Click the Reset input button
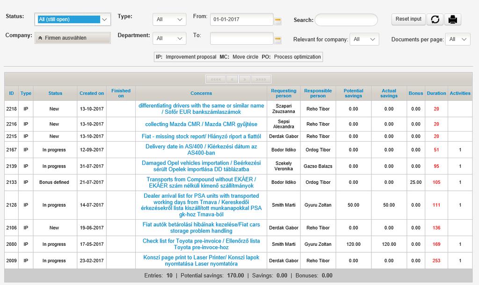Image resolution: width=479 pixels, height=285 pixels. pyautogui.click(x=408, y=19)
